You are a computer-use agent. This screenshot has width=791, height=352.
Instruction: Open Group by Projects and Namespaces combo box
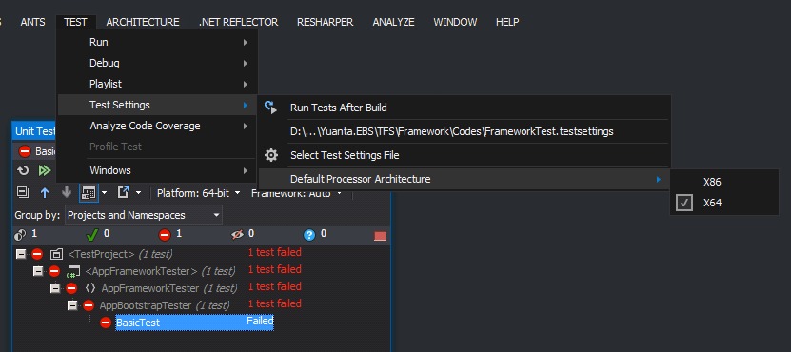144,215
